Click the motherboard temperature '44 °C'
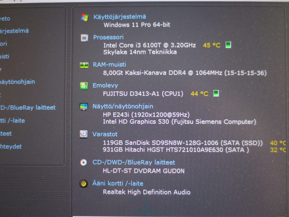Screen dimensions: 289x217 199,94
